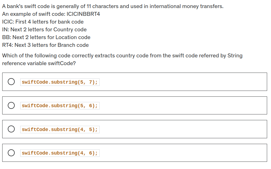Click the line about ICIC bank code
The image size is (271, 169).
point(43,22)
